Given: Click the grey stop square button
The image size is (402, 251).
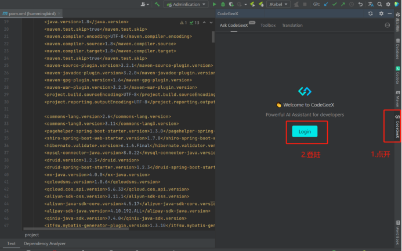Looking at the screenshot, I should (x=305, y=4).
